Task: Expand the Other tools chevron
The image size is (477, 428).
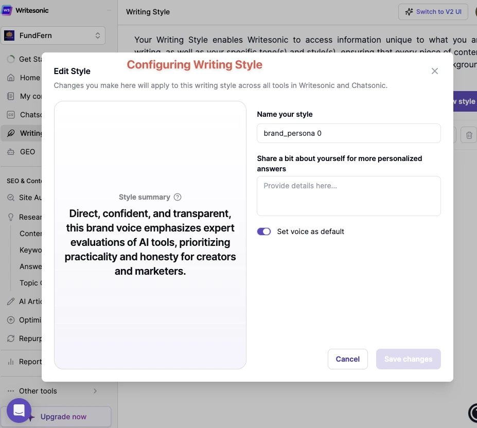Action: pyautogui.click(x=95, y=391)
